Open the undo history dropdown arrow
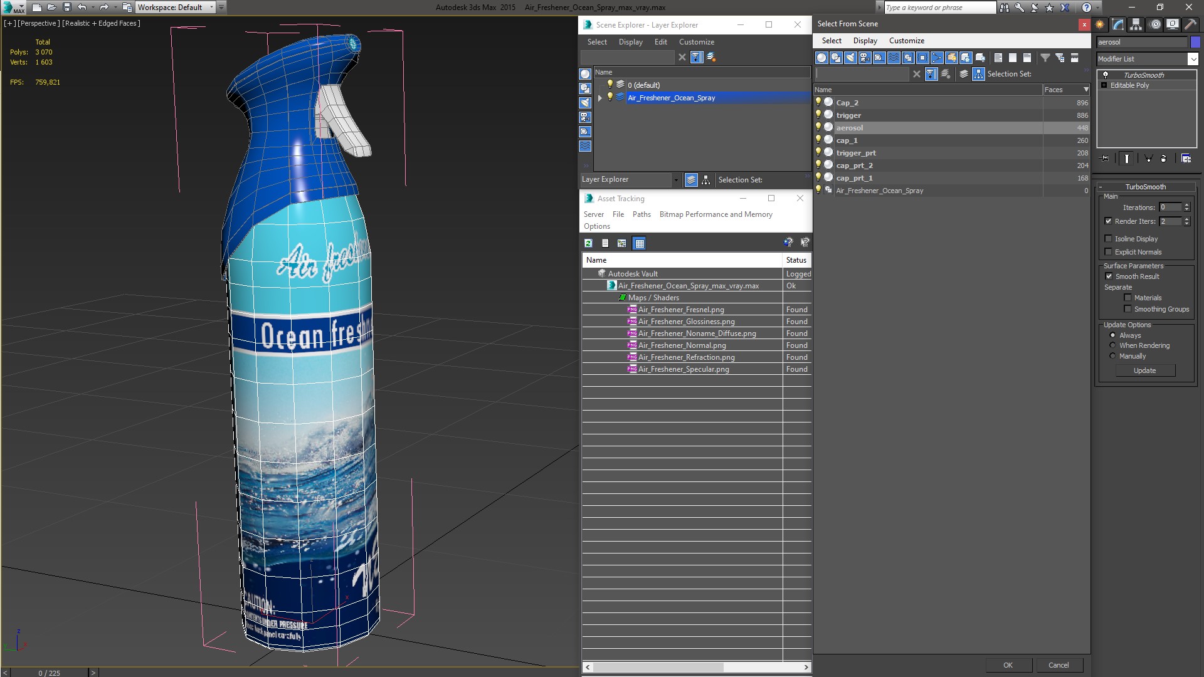Image resolution: width=1204 pixels, height=677 pixels. (x=93, y=8)
